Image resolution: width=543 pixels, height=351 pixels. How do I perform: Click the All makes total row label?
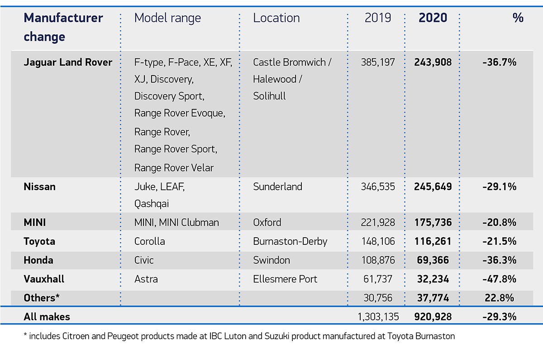(47, 317)
